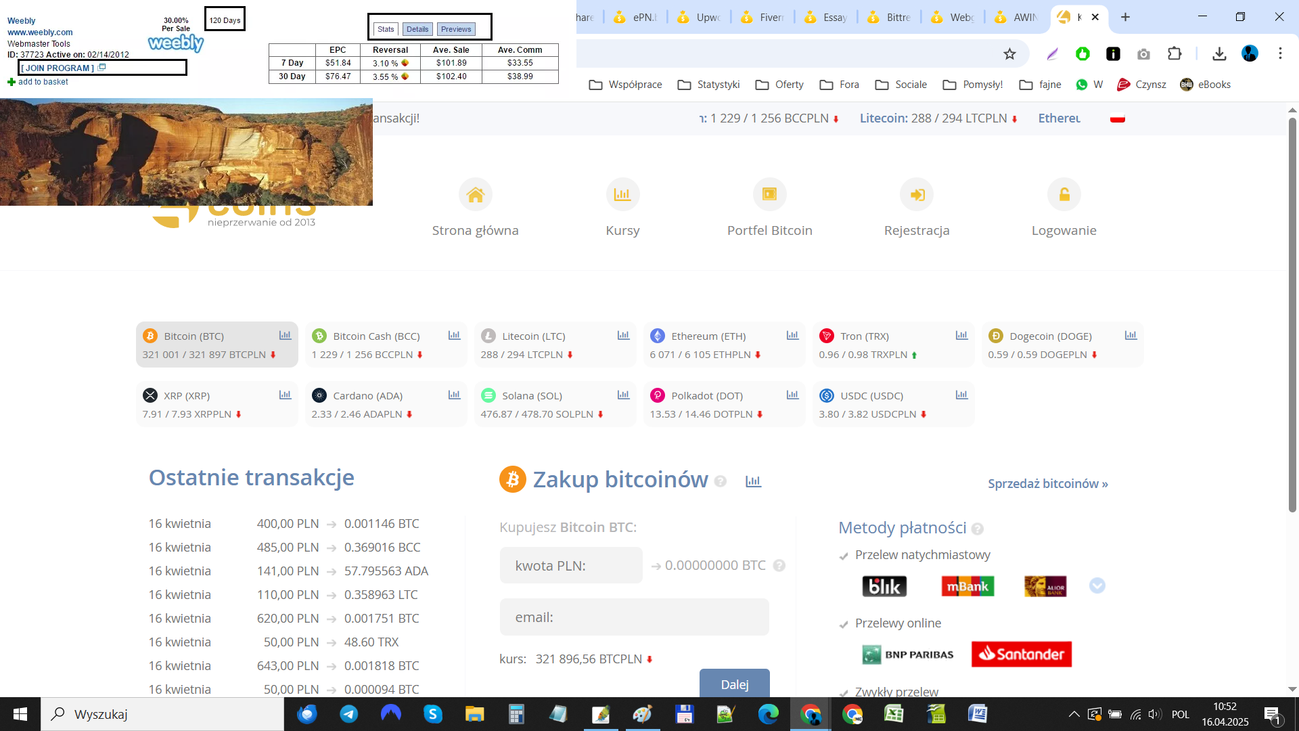The image size is (1299, 731).
Task: Open Ethereum (ETH) price chart icon
Action: [x=792, y=336]
